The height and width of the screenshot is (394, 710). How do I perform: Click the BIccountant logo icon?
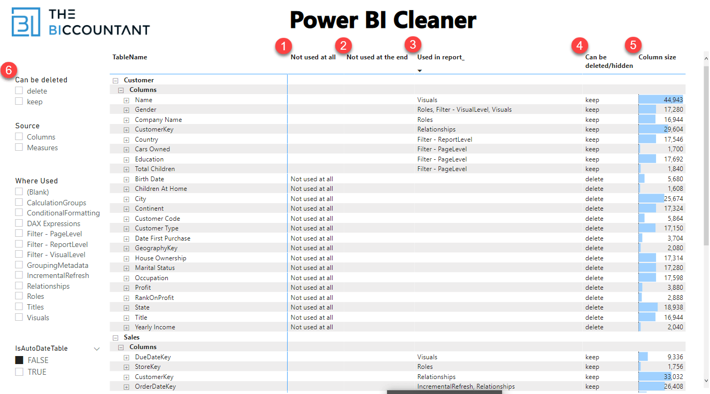coord(26,22)
